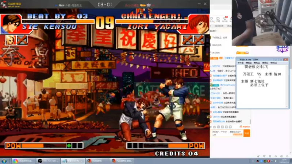This screenshot has width=292, height=164.
Task: Switch to the 周贡献榜 ranking tab
Action: point(219,26)
